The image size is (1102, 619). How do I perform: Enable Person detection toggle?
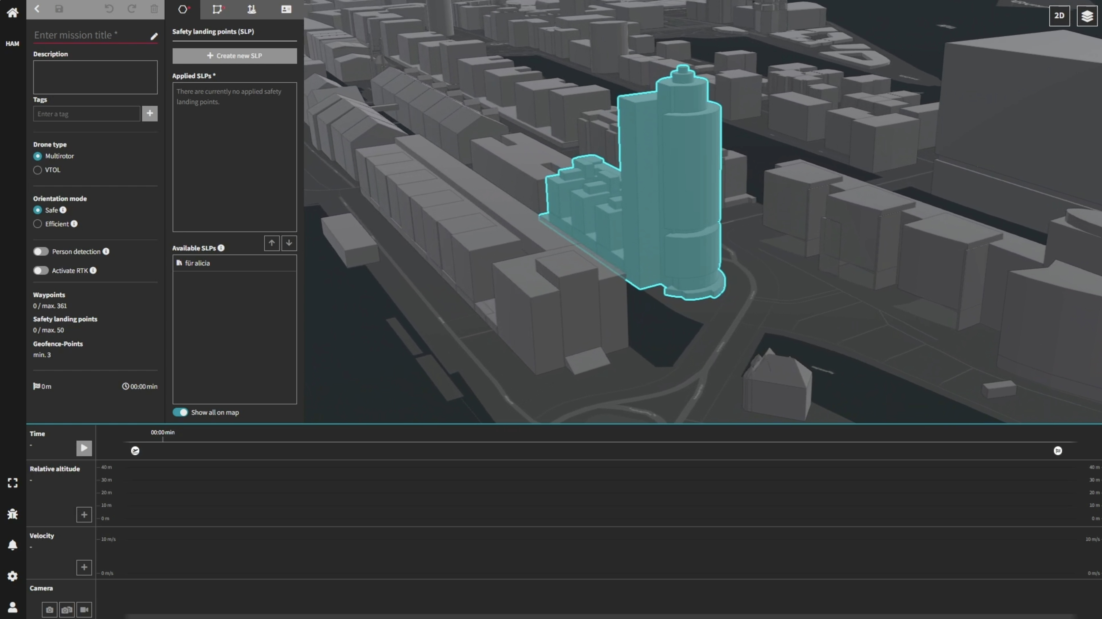point(41,251)
